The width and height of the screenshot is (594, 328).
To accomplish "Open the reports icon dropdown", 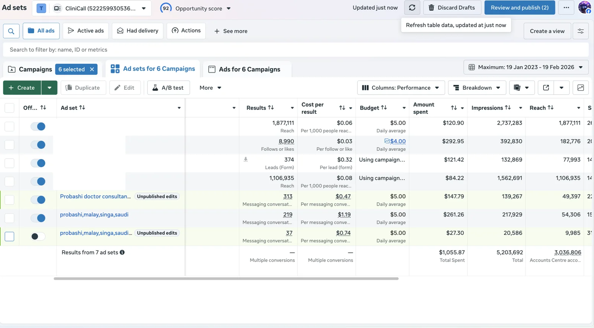I will [x=522, y=88].
